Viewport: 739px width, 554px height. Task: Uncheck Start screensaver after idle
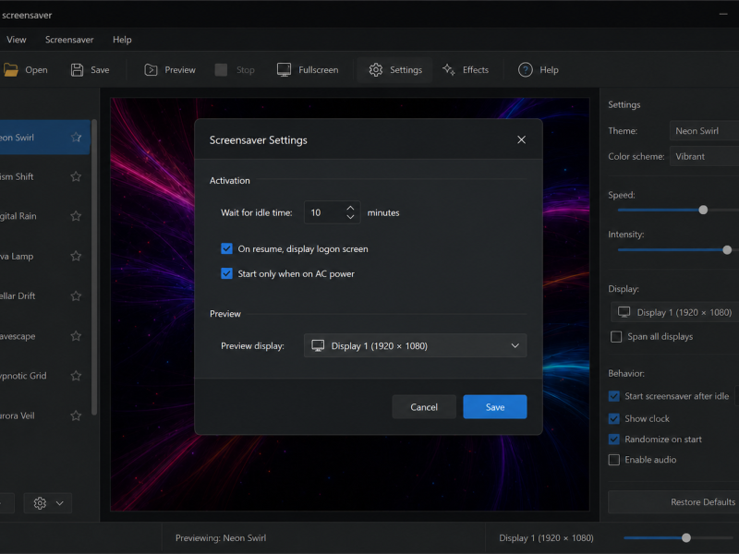[x=614, y=396]
